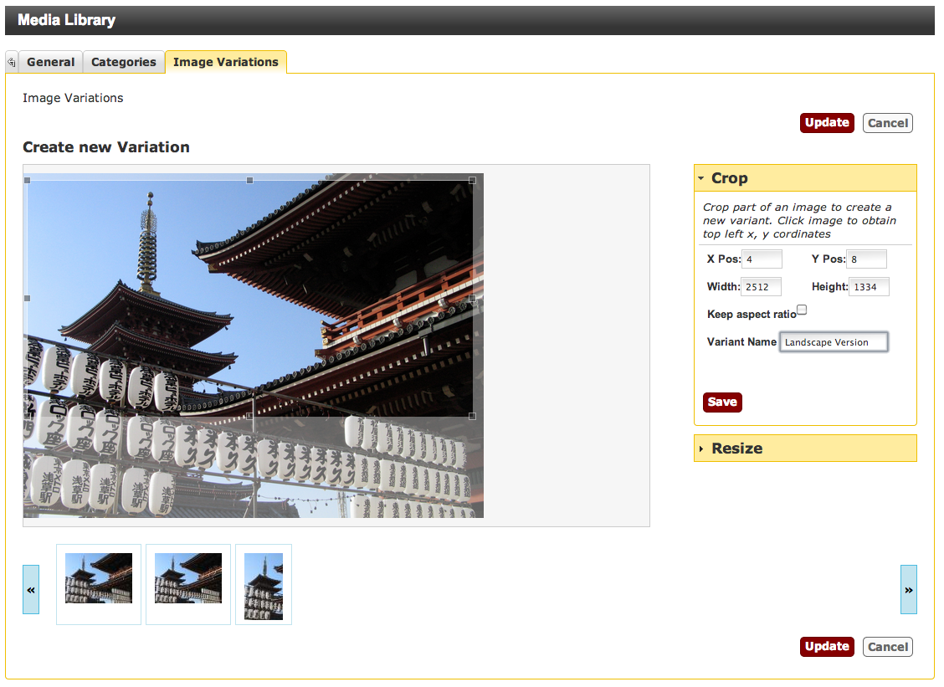Select the portrait variation thumbnail
Screen dimensions: 944x687
click(x=264, y=586)
